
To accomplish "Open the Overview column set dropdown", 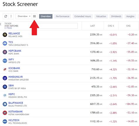I will 24,16.
